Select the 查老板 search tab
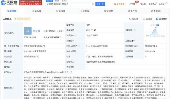The height and width of the screenshot is (99, 170). (x=57, y=1)
